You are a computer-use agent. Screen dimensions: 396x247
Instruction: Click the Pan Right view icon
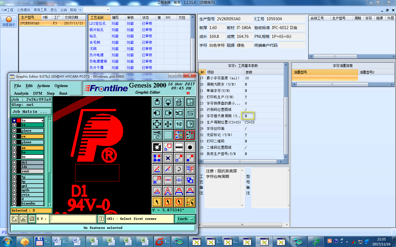[x=168, y=113]
